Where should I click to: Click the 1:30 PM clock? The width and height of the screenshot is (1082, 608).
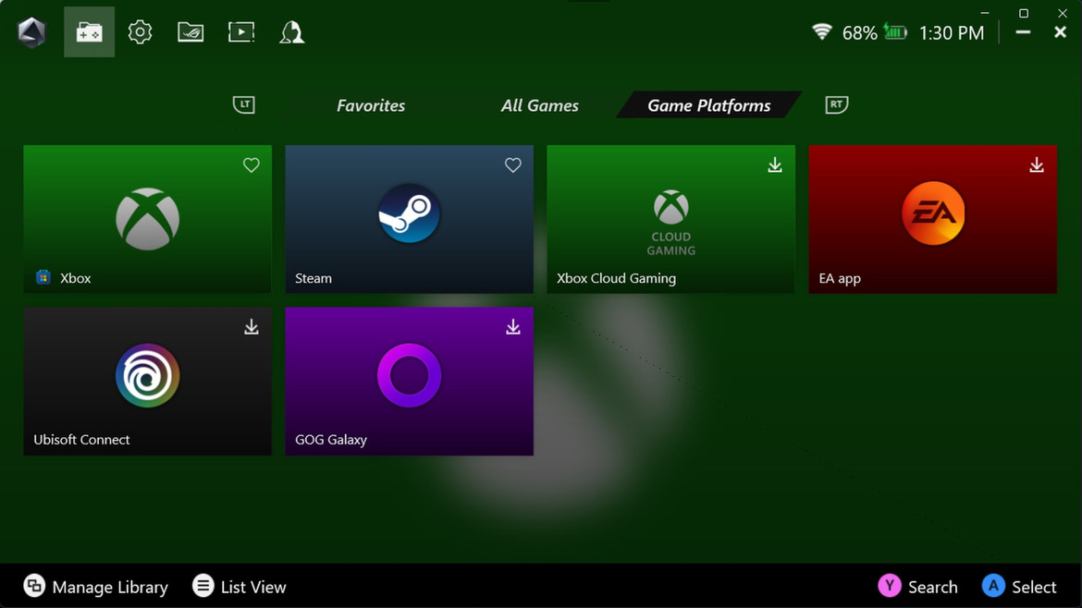coord(952,32)
